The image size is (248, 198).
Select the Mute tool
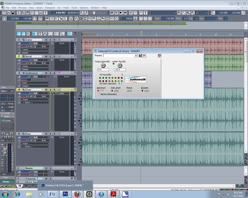click(55, 34)
